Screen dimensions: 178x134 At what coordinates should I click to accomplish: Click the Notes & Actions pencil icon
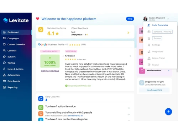[4, 69]
